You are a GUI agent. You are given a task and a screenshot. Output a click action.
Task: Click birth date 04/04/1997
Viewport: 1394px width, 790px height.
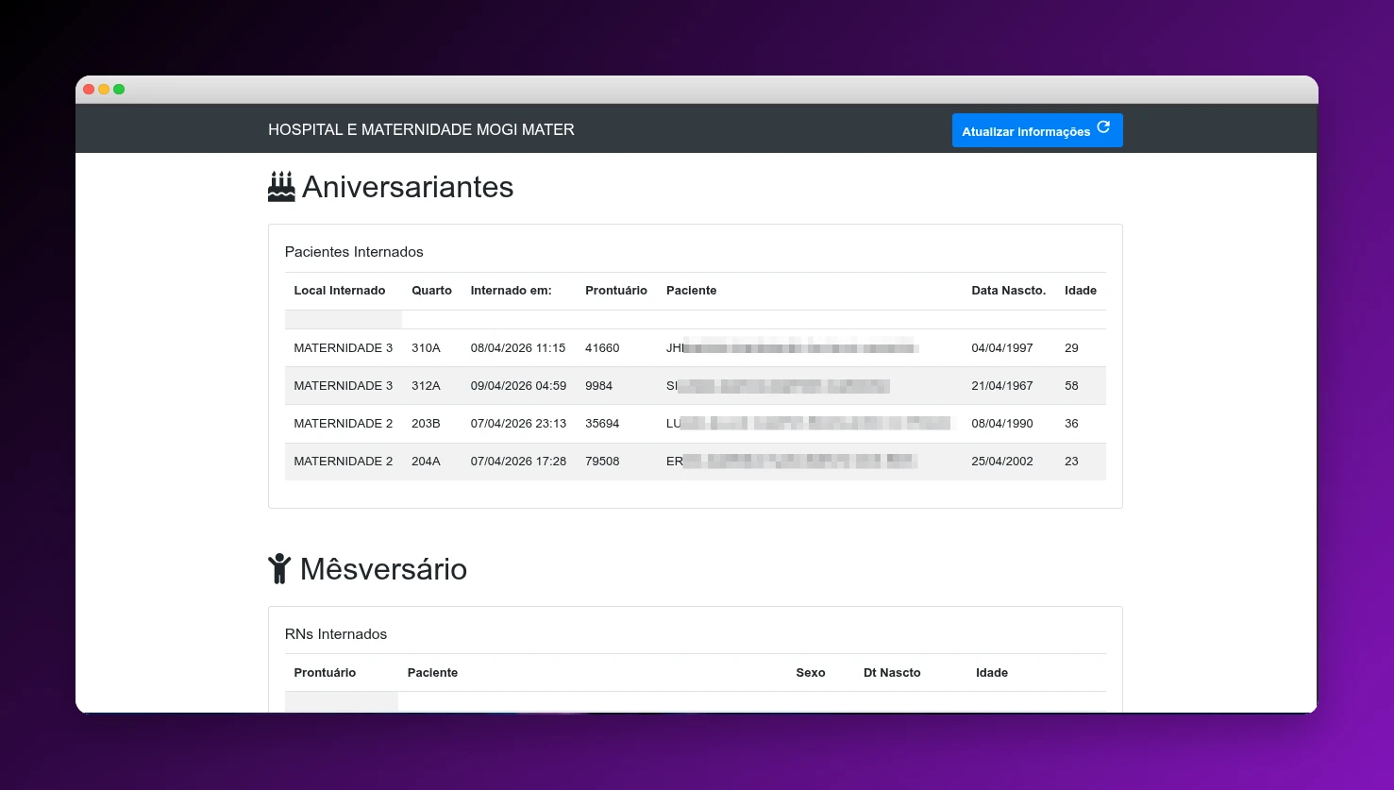coord(1002,348)
